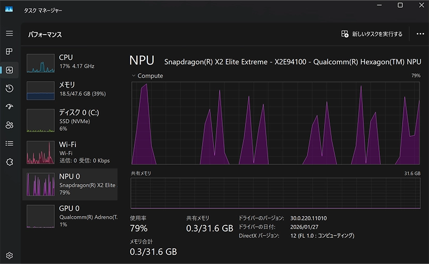Click the NPU 0 mini purple graph
Viewport: 429px width, 264px height.
[40, 184]
